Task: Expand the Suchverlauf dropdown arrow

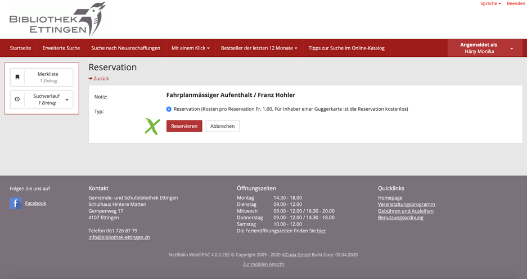Action: point(67,100)
